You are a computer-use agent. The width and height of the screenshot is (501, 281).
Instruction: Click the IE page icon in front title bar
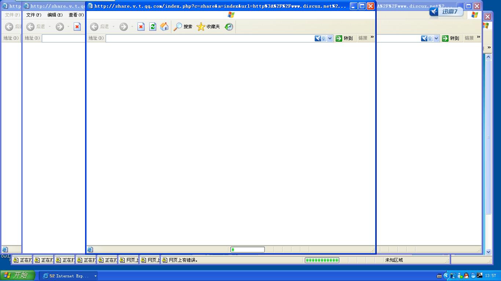coord(90,6)
